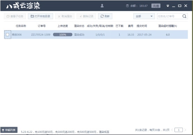This screenshot has width=193, height=135.
Task: Tick the checkbox for task 修改006
Action: pyautogui.click(x=8, y=34)
